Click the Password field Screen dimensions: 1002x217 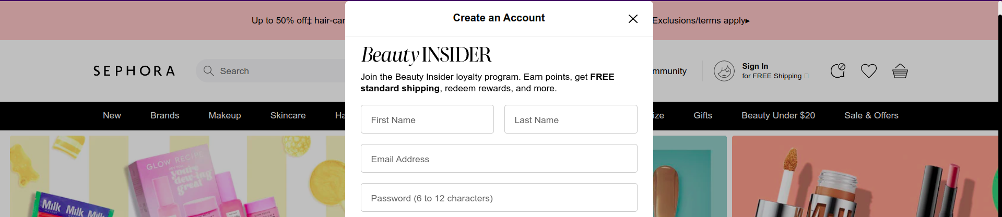coord(499,198)
